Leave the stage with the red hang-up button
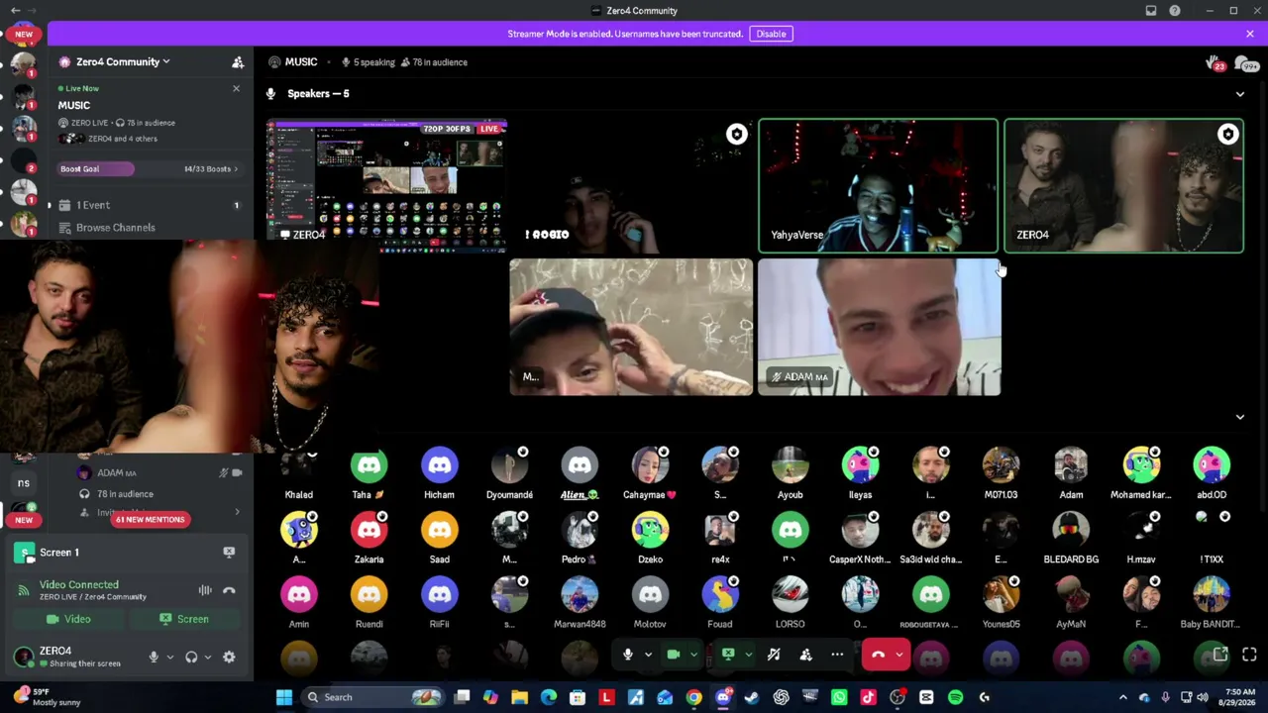This screenshot has width=1268, height=713. click(x=878, y=654)
